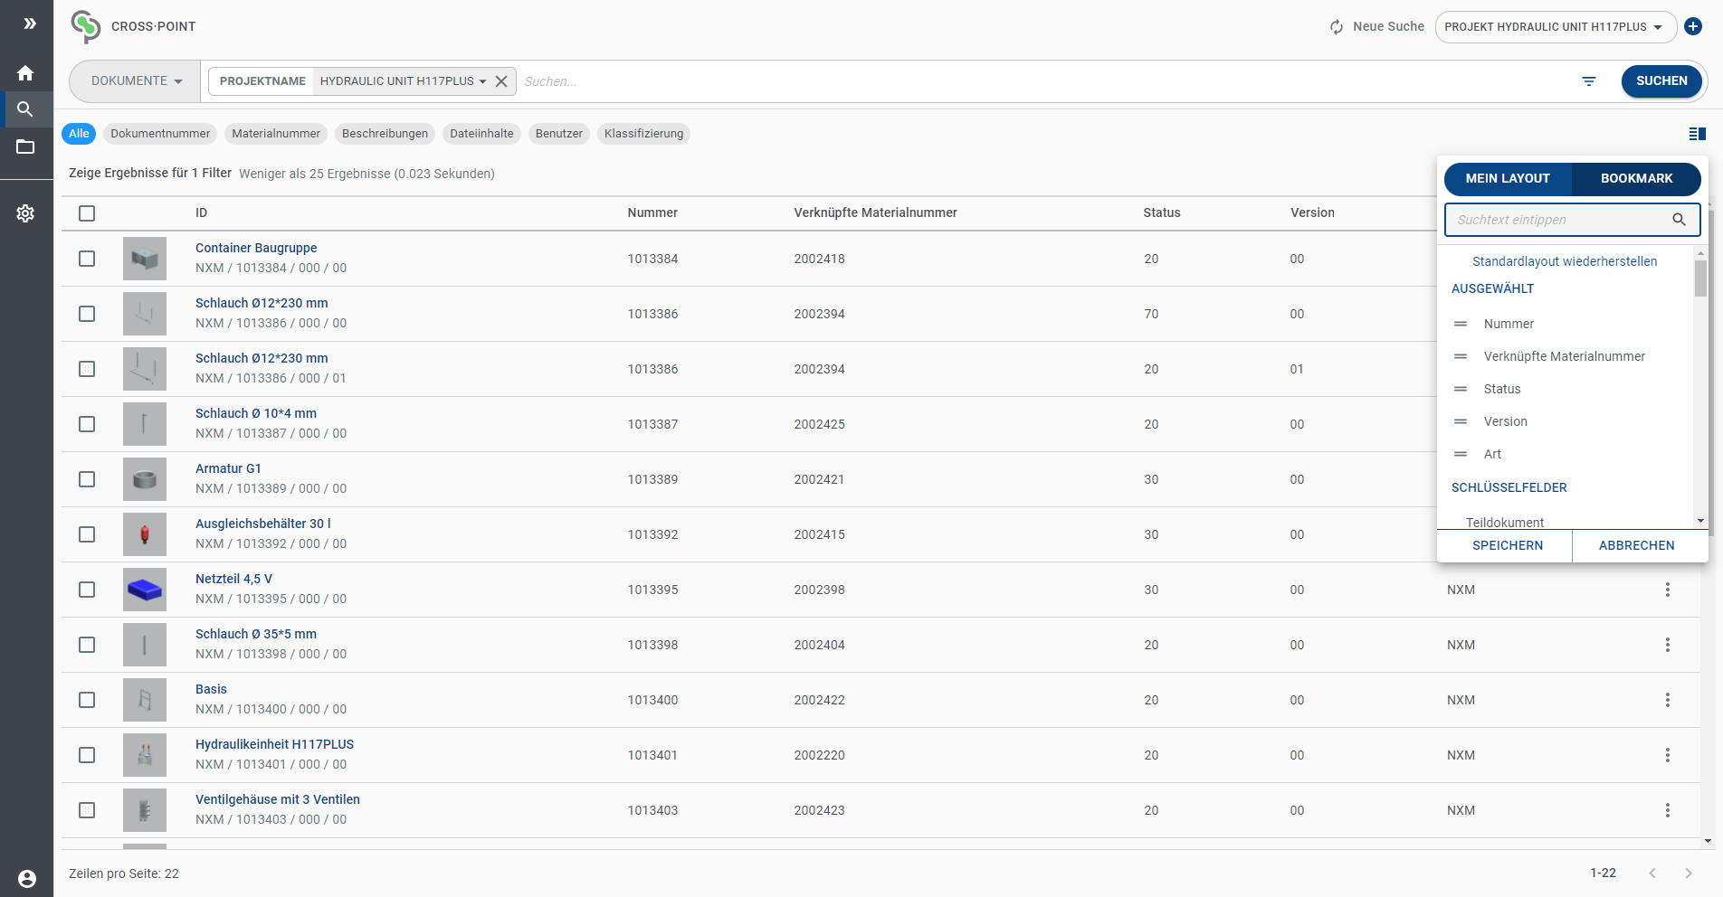The width and height of the screenshot is (1723, 897).
Task: Click the Neue Suche text
Action: pyautogui.click(x=1388, y=27)
